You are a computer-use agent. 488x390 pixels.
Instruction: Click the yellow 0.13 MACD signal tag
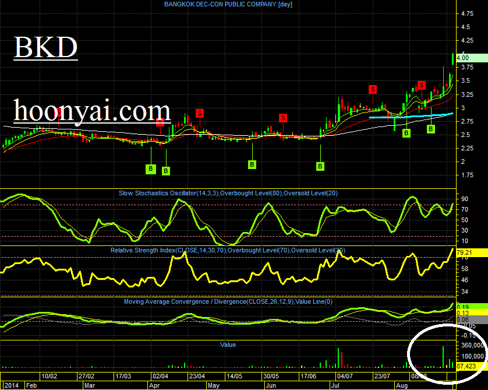(471, 313)
